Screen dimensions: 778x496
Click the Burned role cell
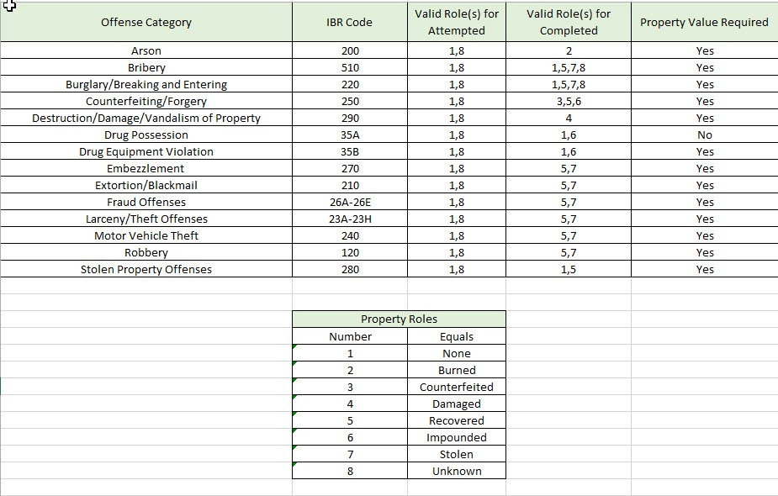[x=457, y=371]
